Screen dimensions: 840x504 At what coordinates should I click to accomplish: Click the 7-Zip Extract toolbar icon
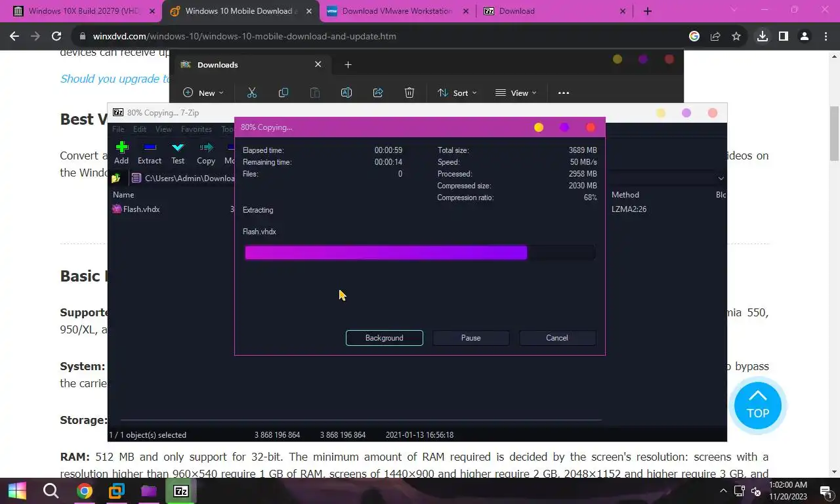tap(150, 154)
